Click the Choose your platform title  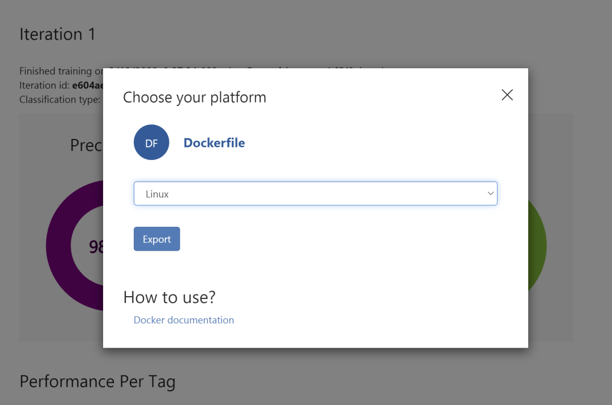(x=194, y=98)
